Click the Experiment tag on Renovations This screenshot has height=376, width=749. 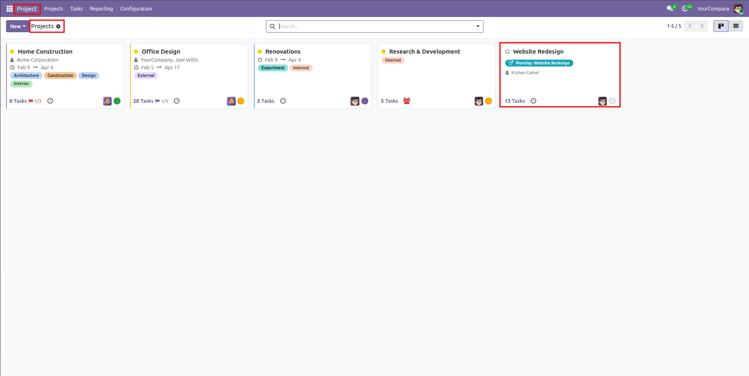pyautogui.click(x=273, y=68)
